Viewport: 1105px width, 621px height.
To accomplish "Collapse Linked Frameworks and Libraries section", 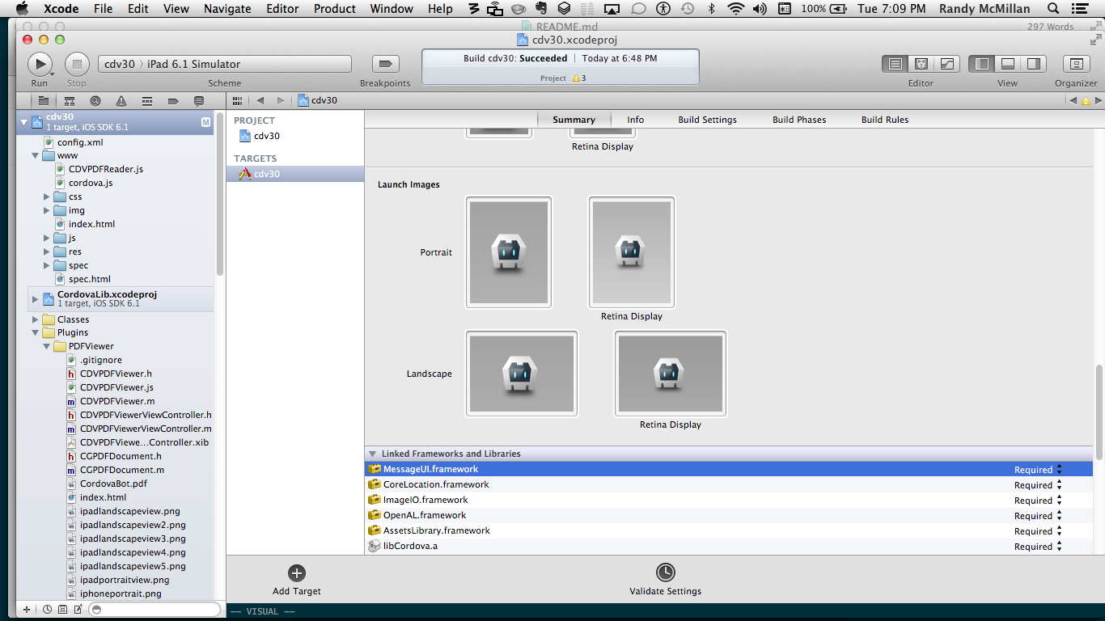I will tap(373, 454).
